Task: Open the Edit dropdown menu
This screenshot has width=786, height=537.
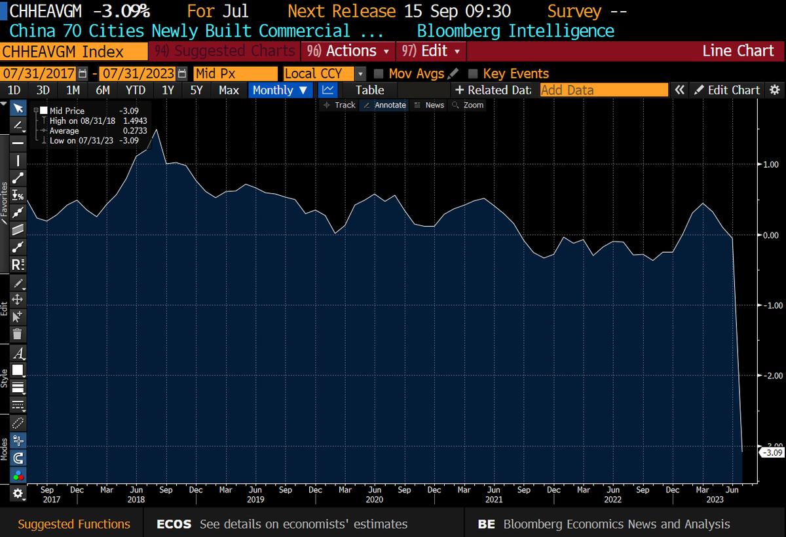Action: click(x=431, y=51)
